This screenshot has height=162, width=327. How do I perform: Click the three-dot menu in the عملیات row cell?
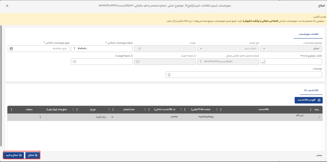[40, 117]
